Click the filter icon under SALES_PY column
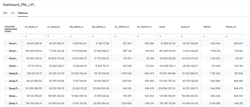250x107 pixels. 182,37
